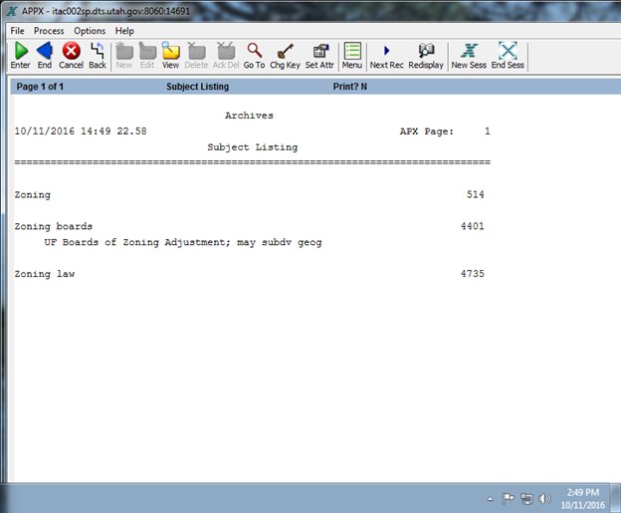The height and width of the screenshot is (513, 621).
Task: Click the End Sess icon
Action: [x=508, y=51]
